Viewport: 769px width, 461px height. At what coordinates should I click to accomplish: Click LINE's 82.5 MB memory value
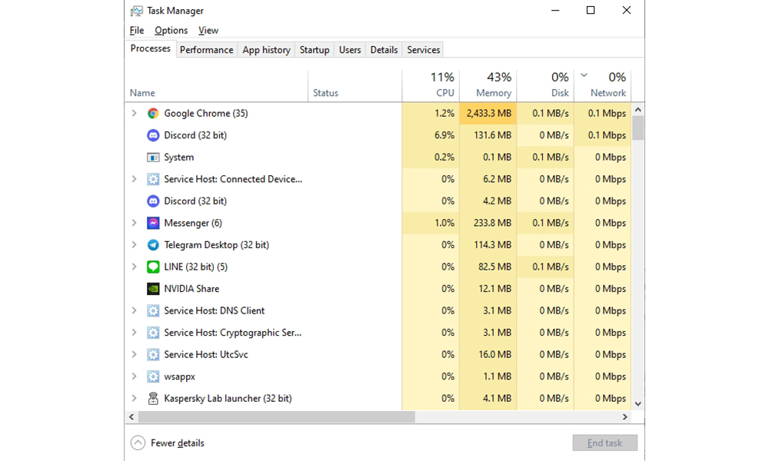(494, 267)
